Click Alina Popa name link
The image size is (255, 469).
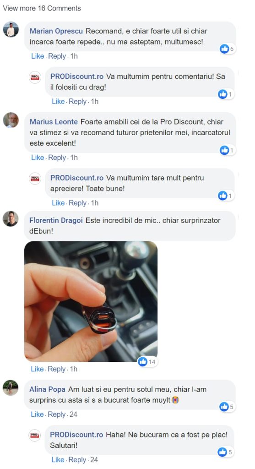tap(47, 389)
